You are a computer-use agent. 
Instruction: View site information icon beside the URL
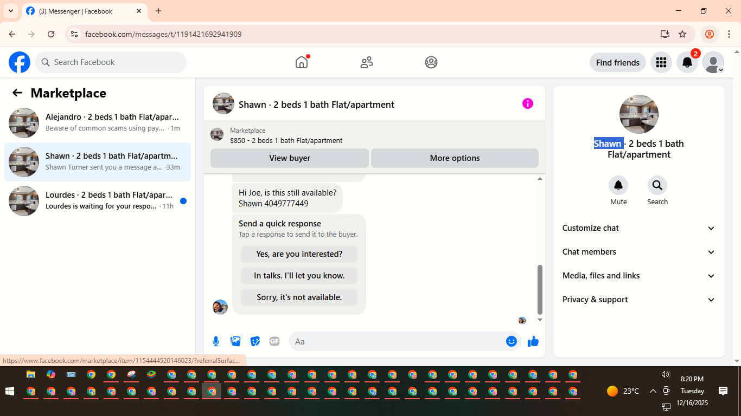[75, 34]
